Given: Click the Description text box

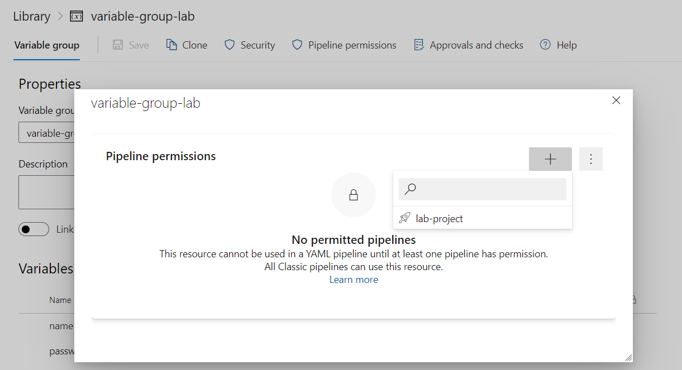Looking at the screenshot, I should point(47,193).
